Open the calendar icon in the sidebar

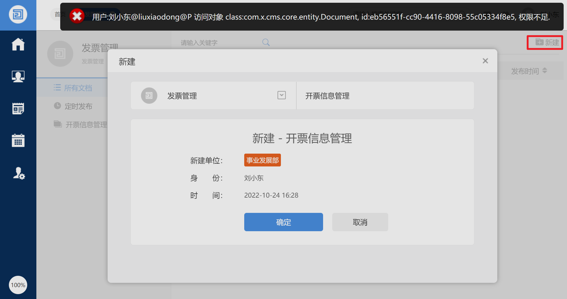18,140
